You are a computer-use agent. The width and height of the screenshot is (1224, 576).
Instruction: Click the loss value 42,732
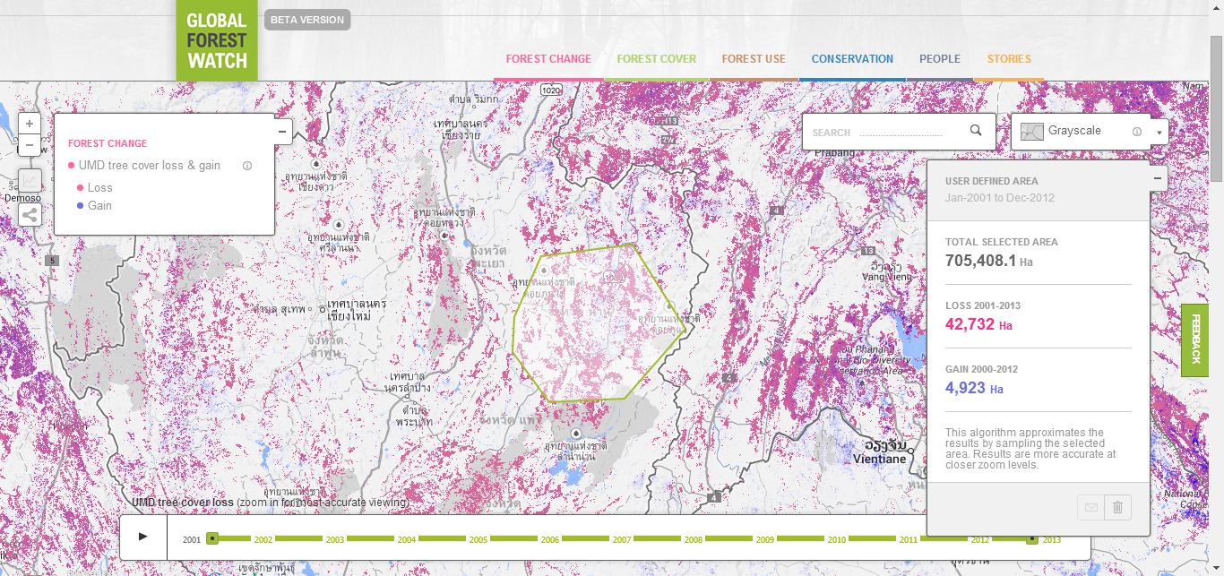(x=970, y=324)
